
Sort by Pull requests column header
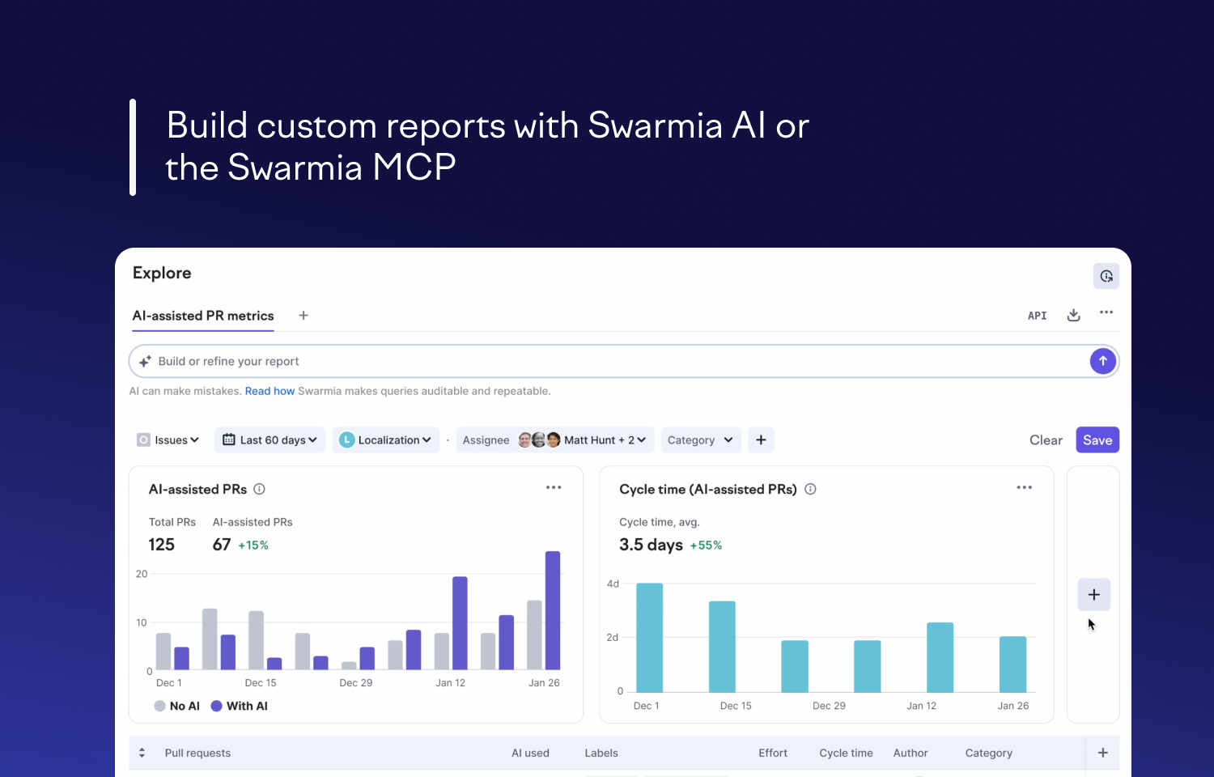coord(197,753)
